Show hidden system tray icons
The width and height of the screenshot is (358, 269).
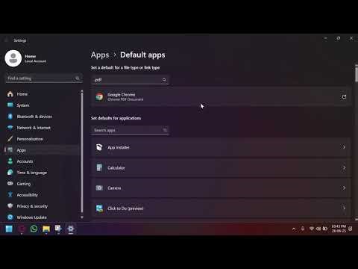pyautogui.click(x=294, y=229)
